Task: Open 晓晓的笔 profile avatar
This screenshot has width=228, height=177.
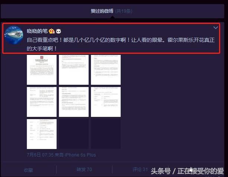Action: tap(14, 35)
